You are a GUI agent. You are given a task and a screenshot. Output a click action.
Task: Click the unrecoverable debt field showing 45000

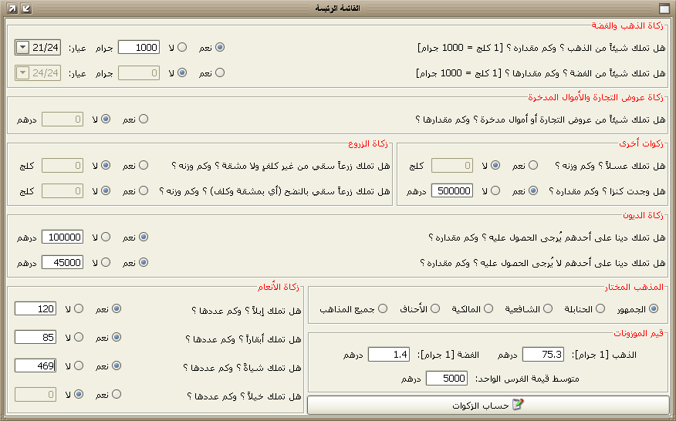click(x=63, y=262)
